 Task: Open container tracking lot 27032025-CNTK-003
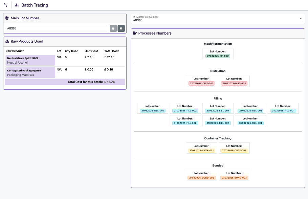point(234,150)
